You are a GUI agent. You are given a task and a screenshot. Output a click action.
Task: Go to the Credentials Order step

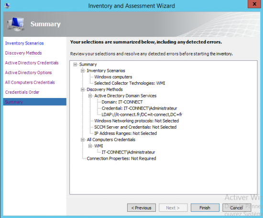point(22,92)
